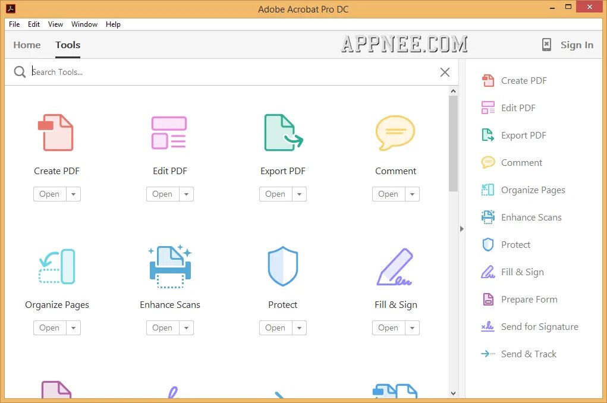Click the Protect shield icon in right sidebar
Screen dimensions: 607x403
(488, 245)
